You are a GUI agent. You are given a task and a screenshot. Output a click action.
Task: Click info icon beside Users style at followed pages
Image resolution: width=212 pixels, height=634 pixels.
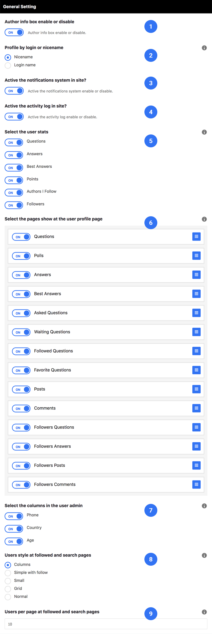204,555
